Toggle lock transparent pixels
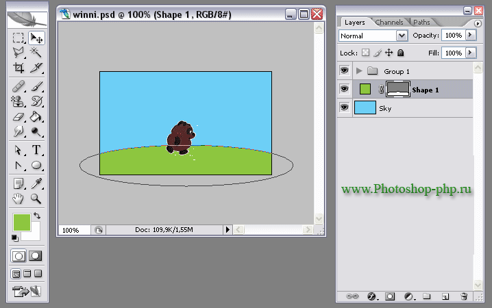Viewport: 492px width, 308px height. coord(365,52)
